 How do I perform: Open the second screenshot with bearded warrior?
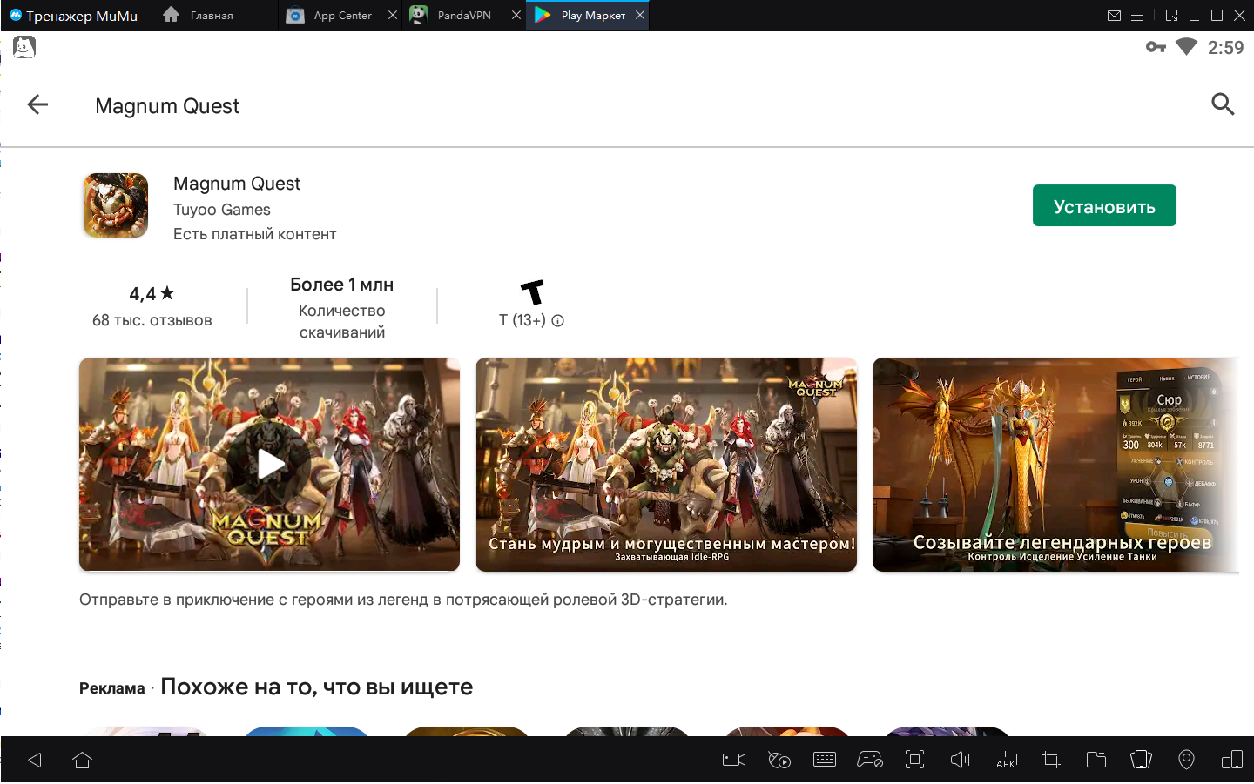666,465
